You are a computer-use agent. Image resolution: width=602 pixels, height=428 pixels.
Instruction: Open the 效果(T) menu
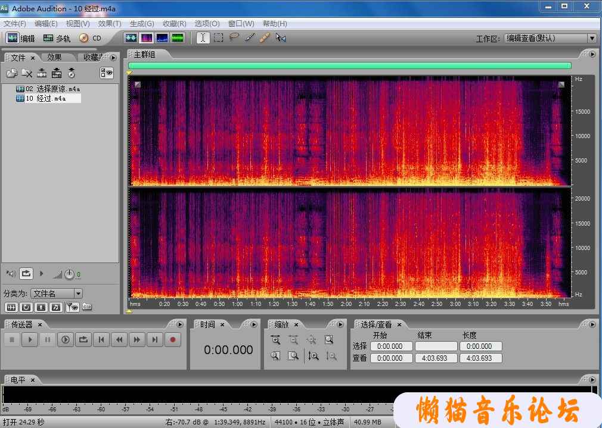110,24
